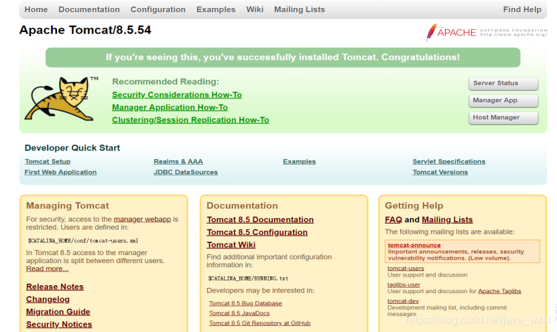
Task: Open the Servlet Specifications link
Action: (x=449, y=161)
